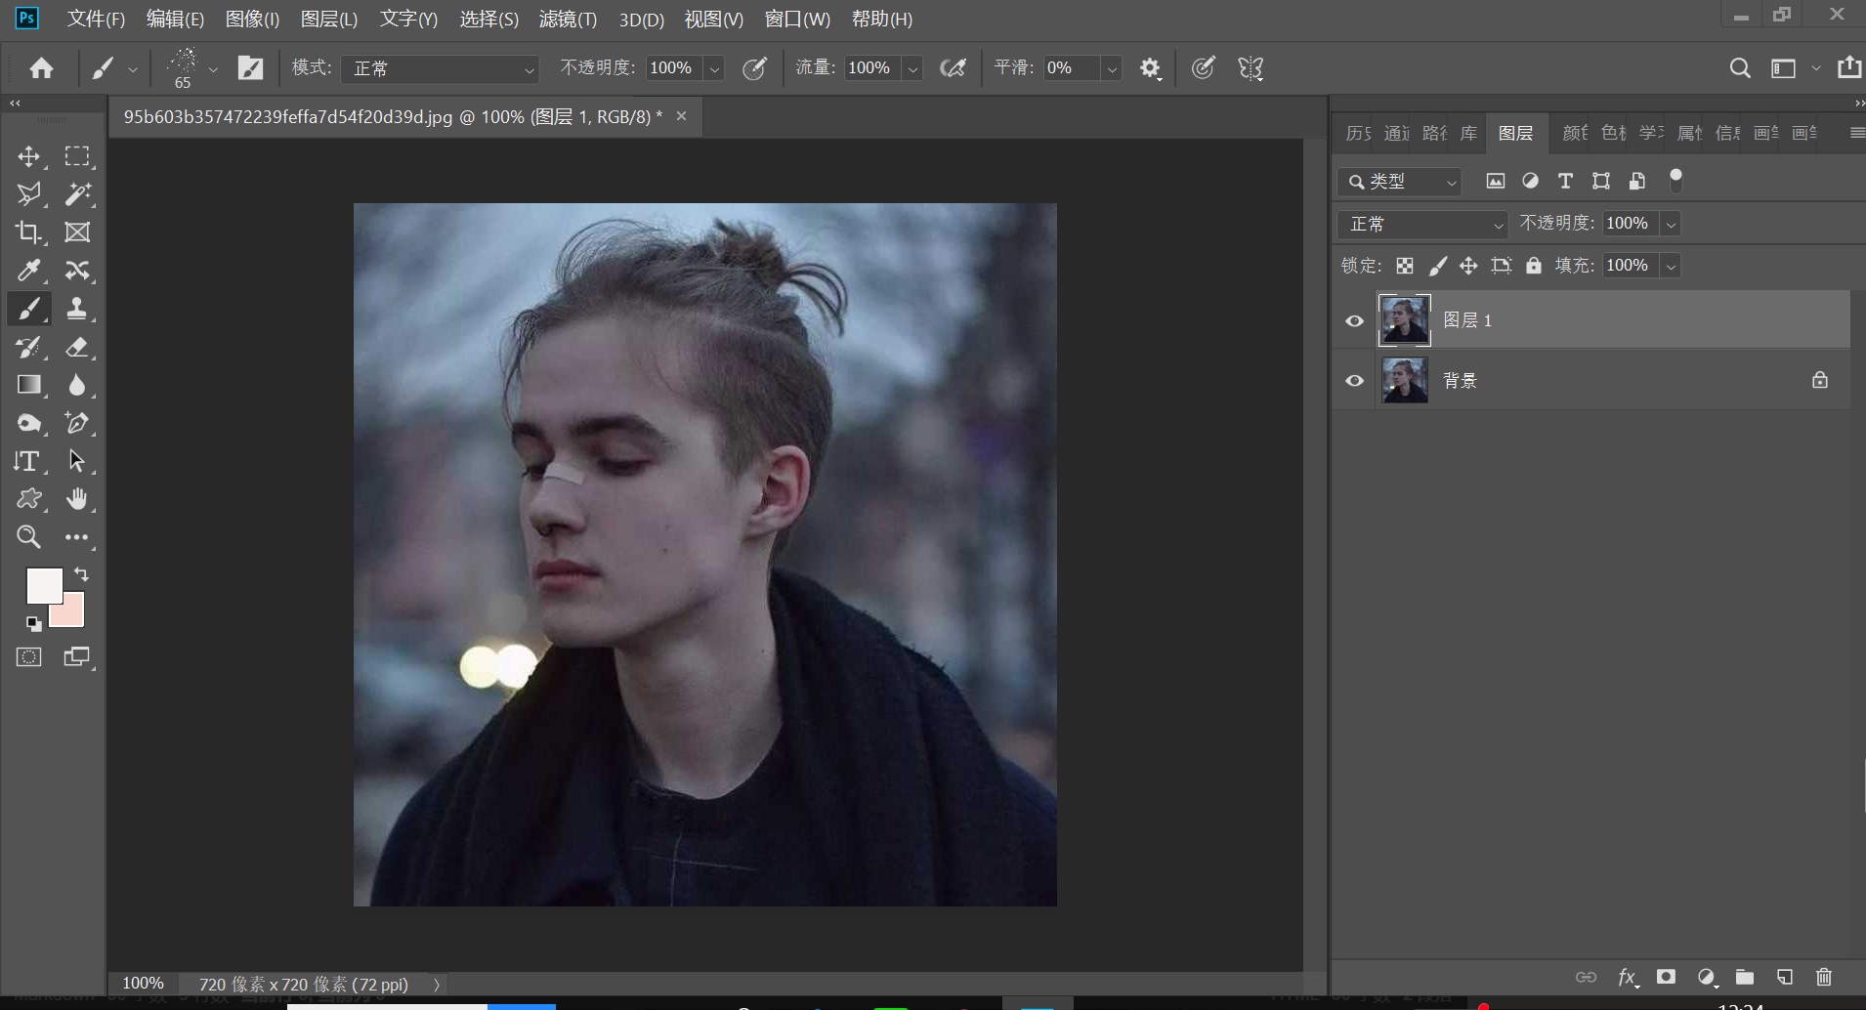Select the Clone Stamp tool
The width and height of the screenshot is (1866, 1010).
(x=77, y=309)
